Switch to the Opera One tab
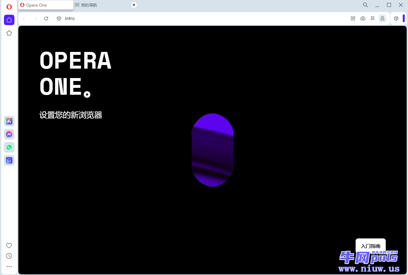 46,5
